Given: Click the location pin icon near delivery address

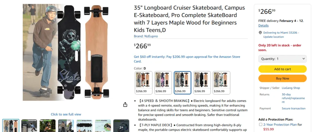Looking at the screenshot, I should point(260,33).
